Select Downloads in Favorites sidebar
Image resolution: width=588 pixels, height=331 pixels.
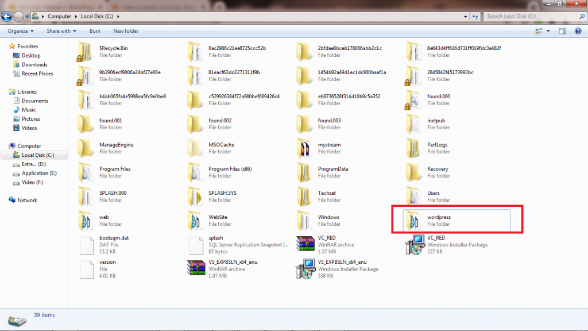pyautogui.click(x=34, y=64)
